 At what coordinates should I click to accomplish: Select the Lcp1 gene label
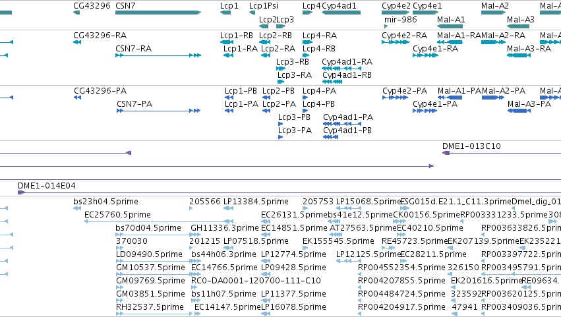point(229,6)
